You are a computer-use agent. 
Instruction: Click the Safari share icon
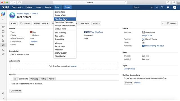[168, 3]
